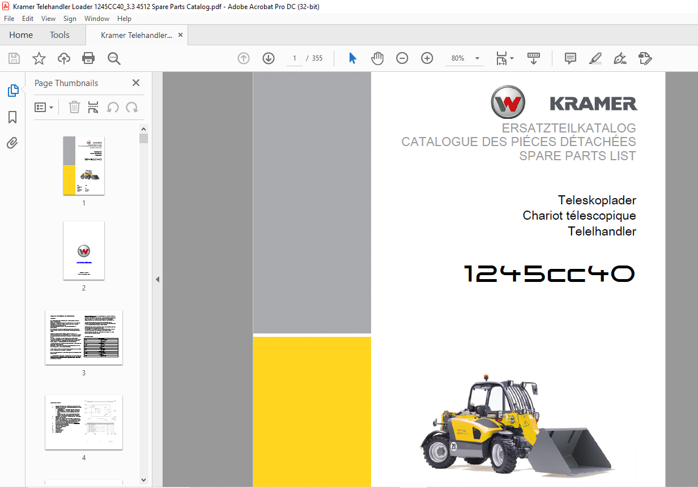Collapse the navigation pane with left arrow

(158, 280)
